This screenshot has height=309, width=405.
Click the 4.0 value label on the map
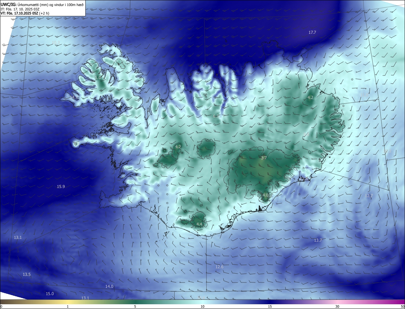tap(265, 195)
